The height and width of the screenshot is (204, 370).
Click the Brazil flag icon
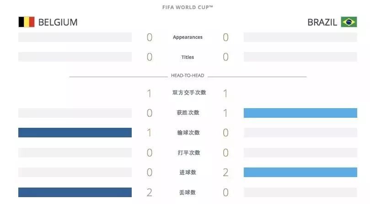pyautogui.click(x=349, y=22)
